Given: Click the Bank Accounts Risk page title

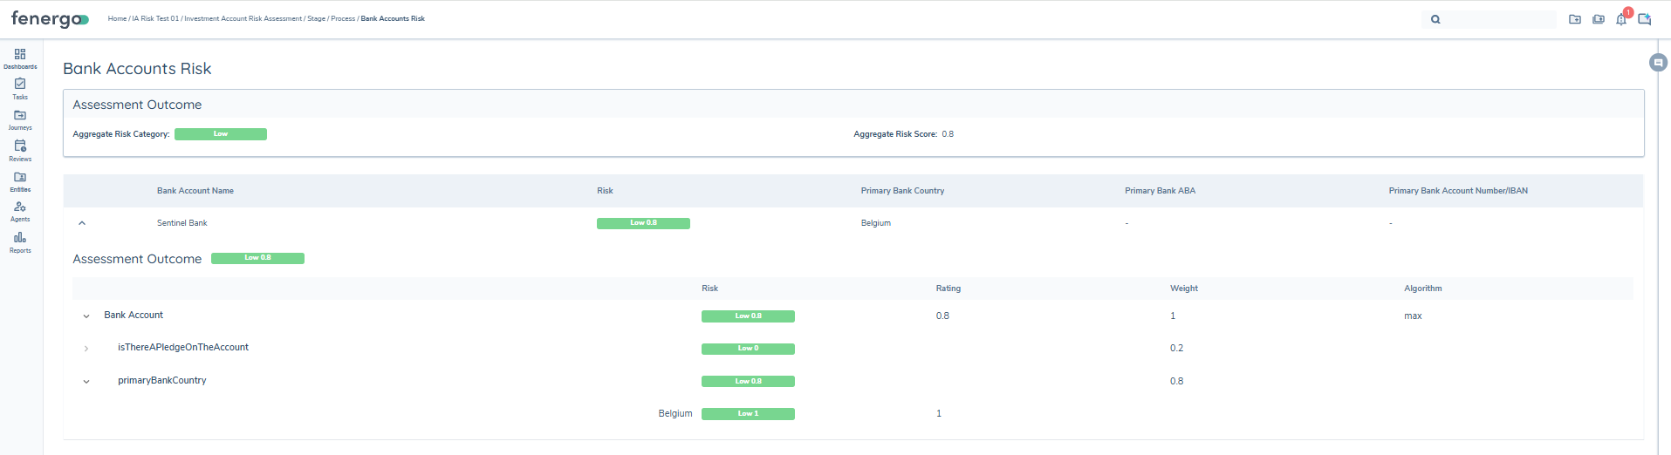Looking at the screenshot, I should [137, 69].
